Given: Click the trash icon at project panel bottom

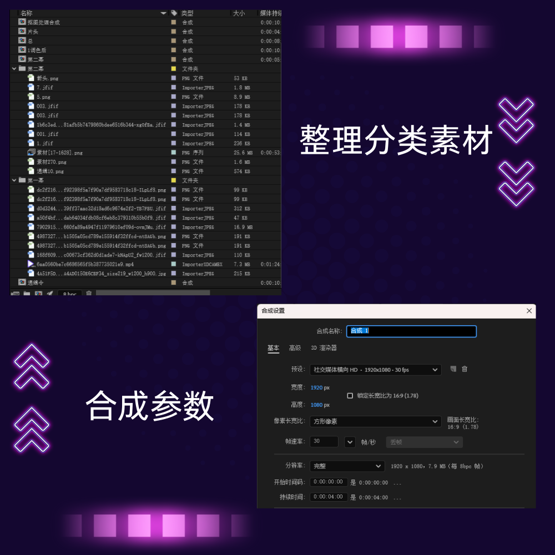Looking at the screenshot, I should point(88,294).
